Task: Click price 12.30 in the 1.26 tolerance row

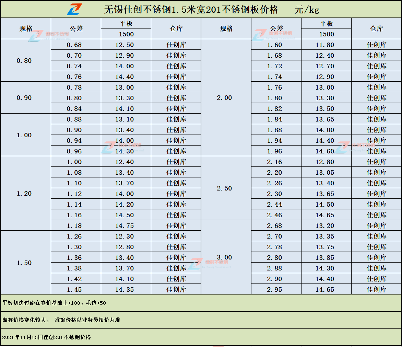Action: 125,236
